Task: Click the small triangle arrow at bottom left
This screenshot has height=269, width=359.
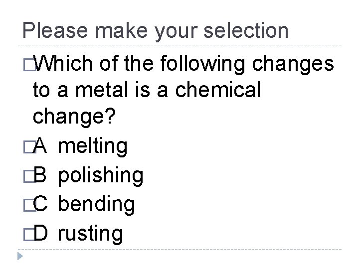Action: 20,256
